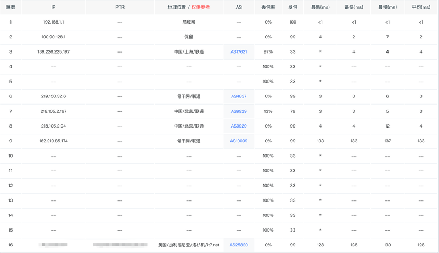Click the 中国/上海/联通 location cell
This screenshot has height=253, width=439.
click(189, 51)
